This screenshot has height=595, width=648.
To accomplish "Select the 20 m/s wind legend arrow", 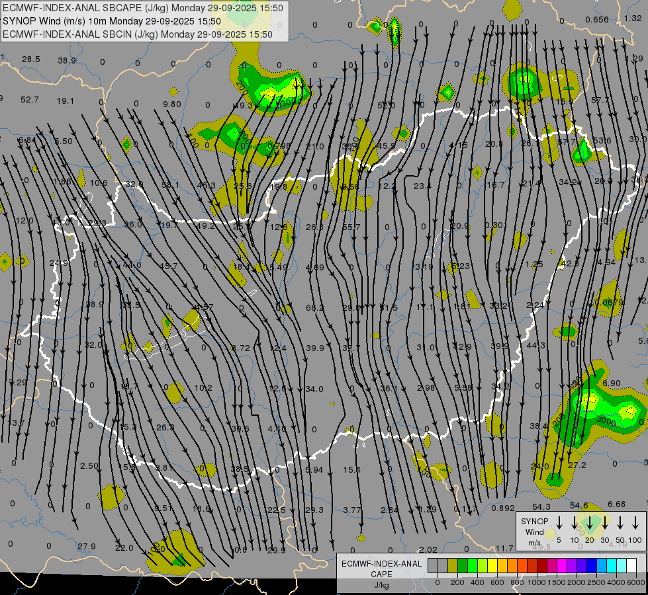I will click(x=590, y=523).
